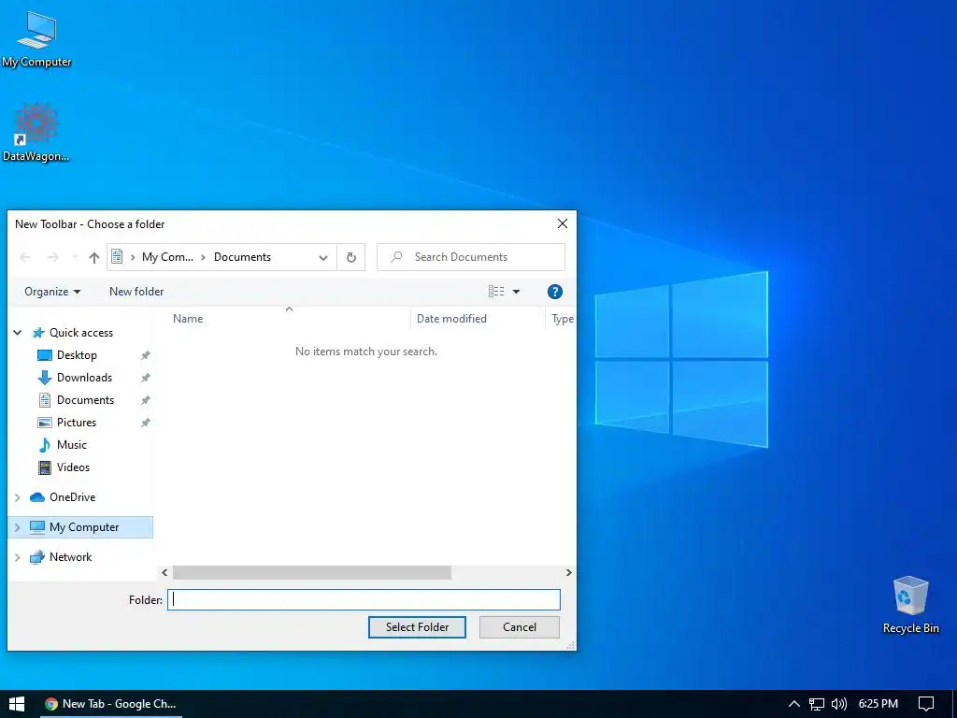Open the Windows Start menu
Image resolution: width=957 pixels, height=718 pixels.
click(x=17, y=704)
